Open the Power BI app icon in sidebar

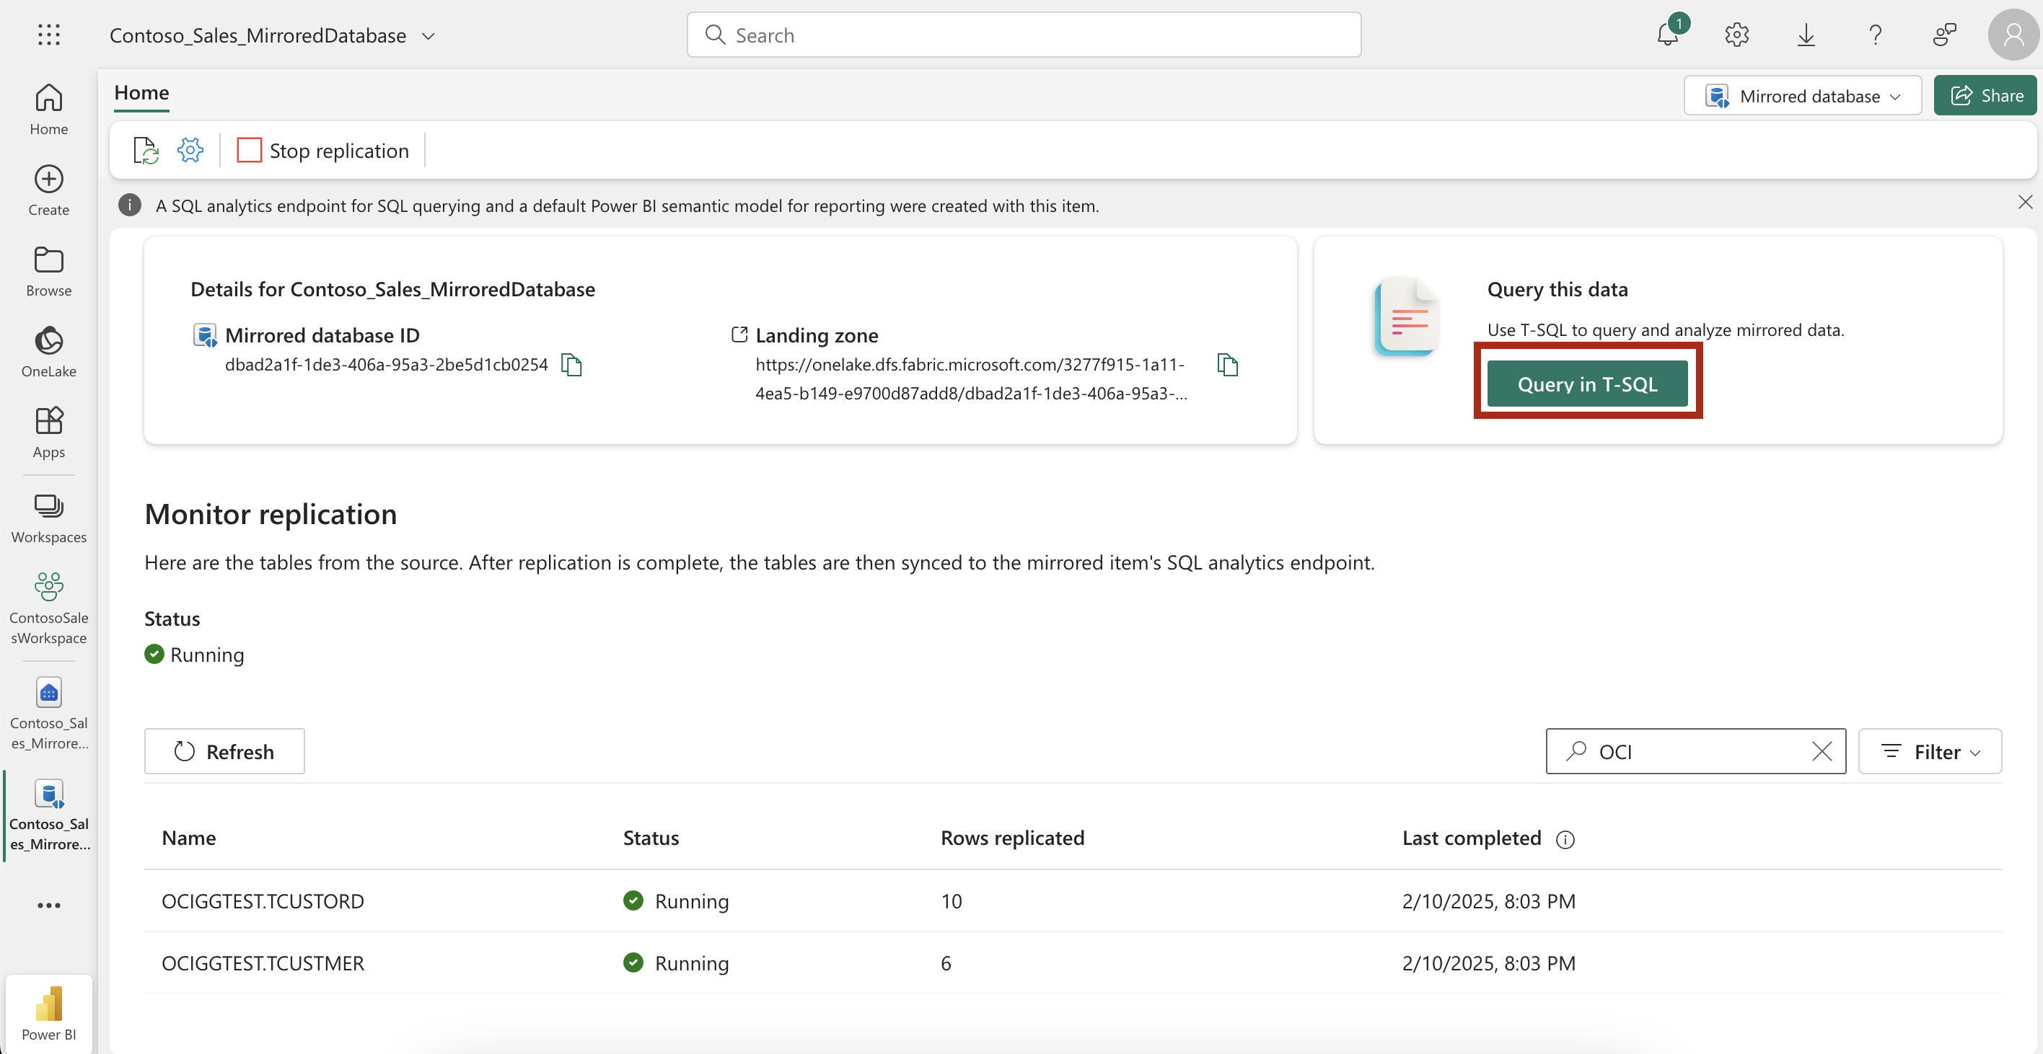tap(48, 1008)
